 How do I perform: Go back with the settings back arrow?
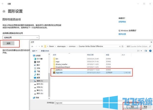(3, 4)
